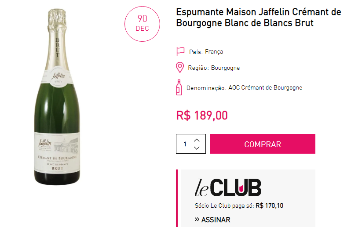
Task: Click the Le Club logo
Action: coord(228,187)
